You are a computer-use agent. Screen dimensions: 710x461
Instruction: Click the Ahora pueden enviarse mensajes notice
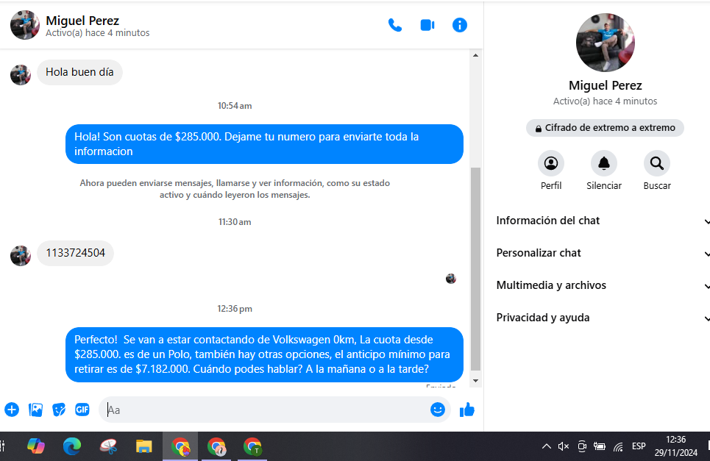pyautogui.click(x=235, y=189)
